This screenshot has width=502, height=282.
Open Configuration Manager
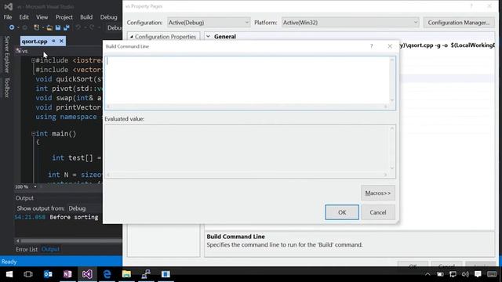459,23
